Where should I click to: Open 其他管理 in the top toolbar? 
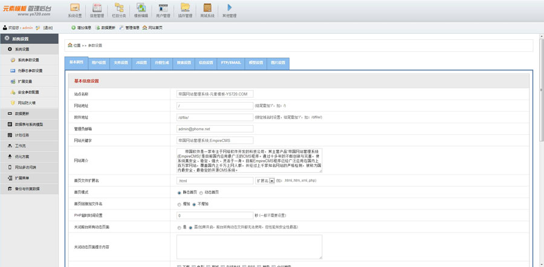tap(229, 10)
